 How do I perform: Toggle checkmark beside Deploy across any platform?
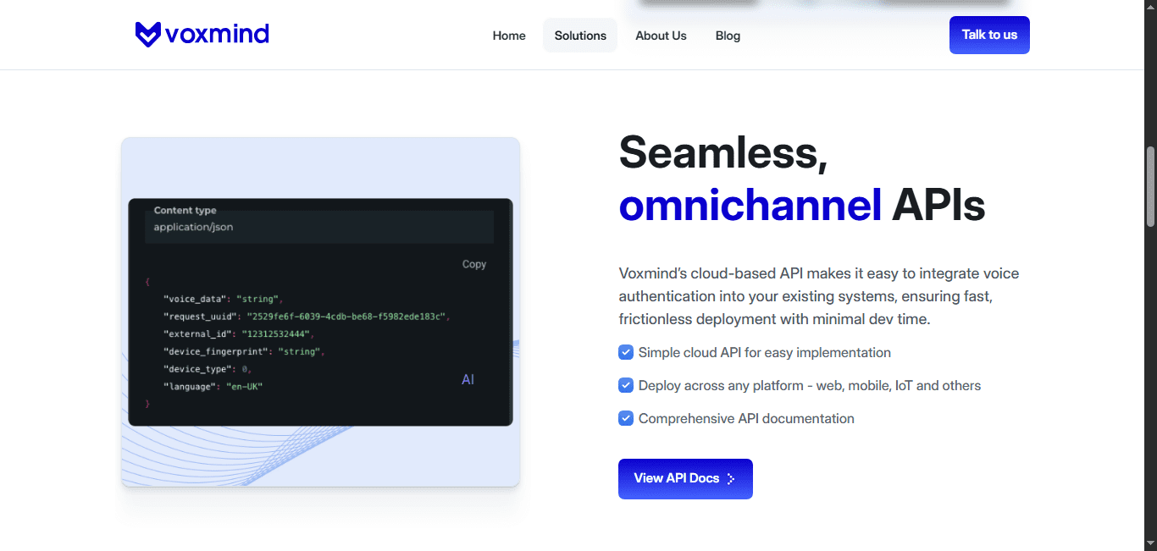point(626,385)
